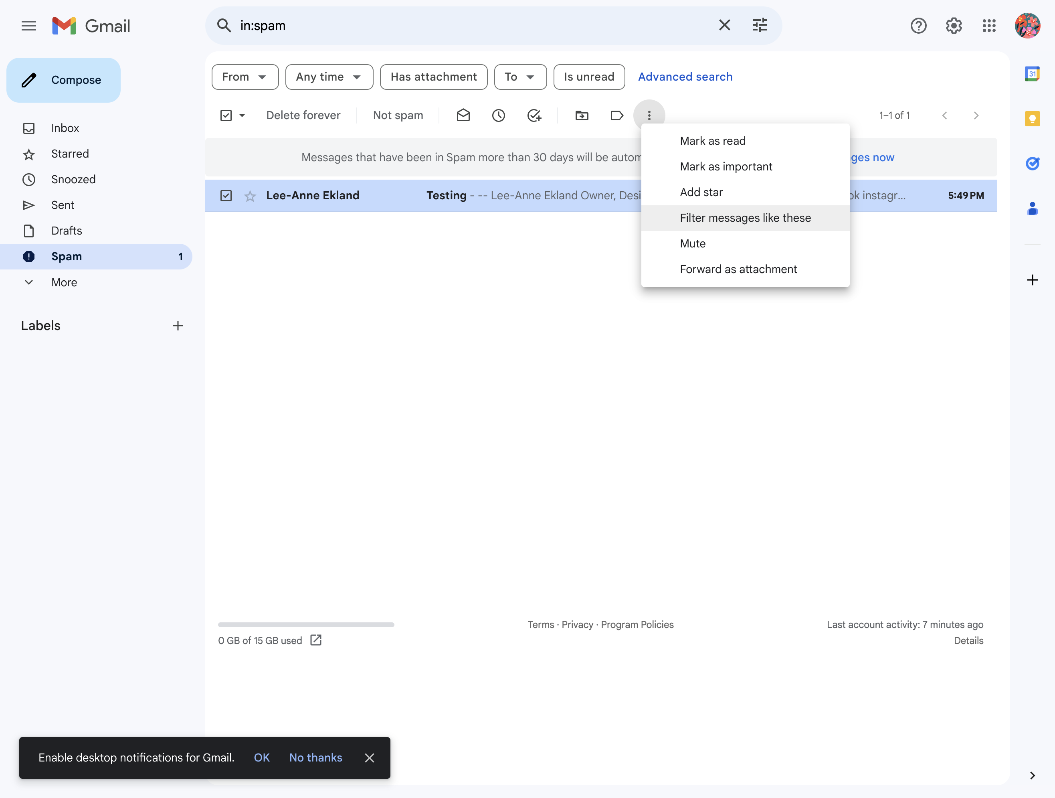Screen dimensions: 1055x798
Task: Mark as read envelope icon
Action: coord(463,115)
